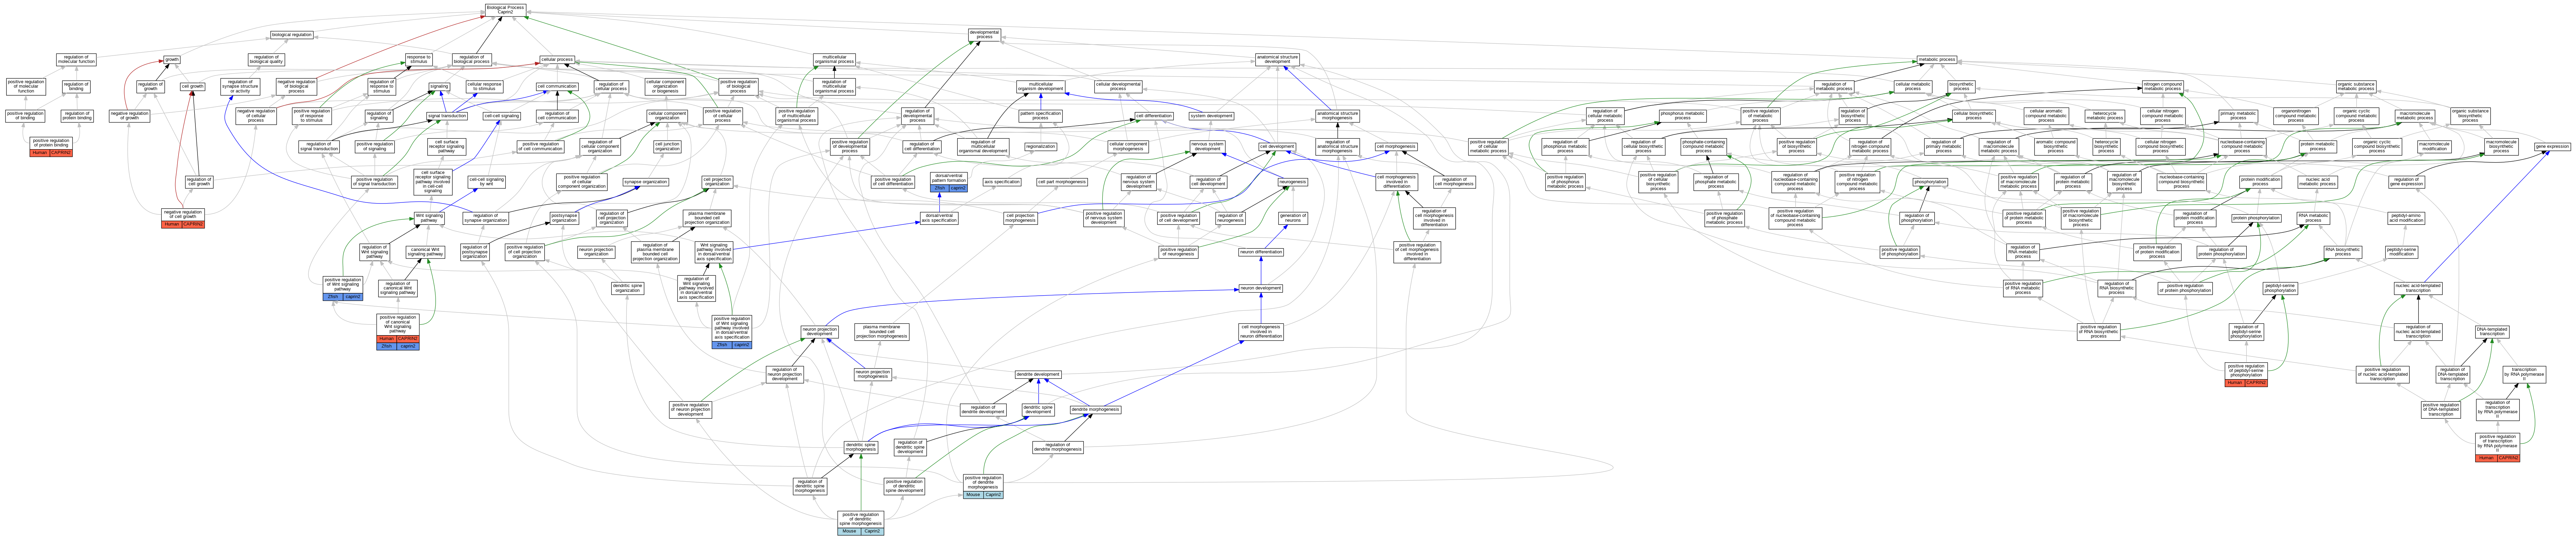Click the 'regulation of molecular function' node
Viewport: 2576px width, 539px height.
click(x=76, y=60)
